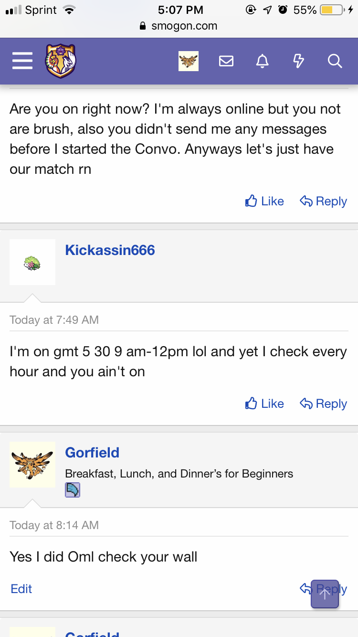Tap the 'Today at 7:49 AM' timestamp
The image size is (358, 637).
[54, 320]
